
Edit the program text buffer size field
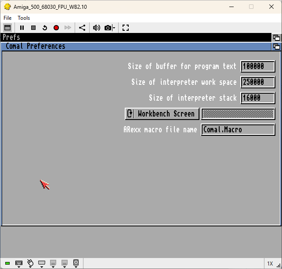pyautogui.click(x=258, y=66)
